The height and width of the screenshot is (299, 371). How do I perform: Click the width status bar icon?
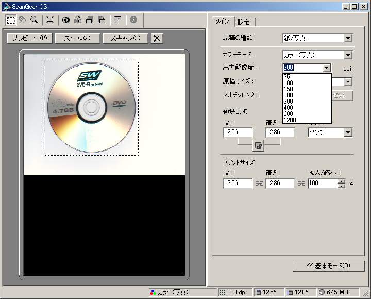click(x=259, y=293)
